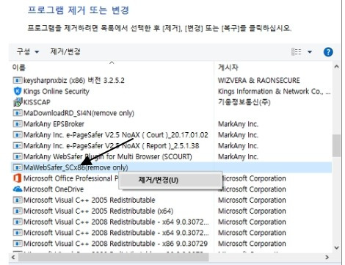Image resolution: width=345 pixels, height=265 pixels.
Task: Click Kings Information & Network Co. publisher
Action: [275, 91]
